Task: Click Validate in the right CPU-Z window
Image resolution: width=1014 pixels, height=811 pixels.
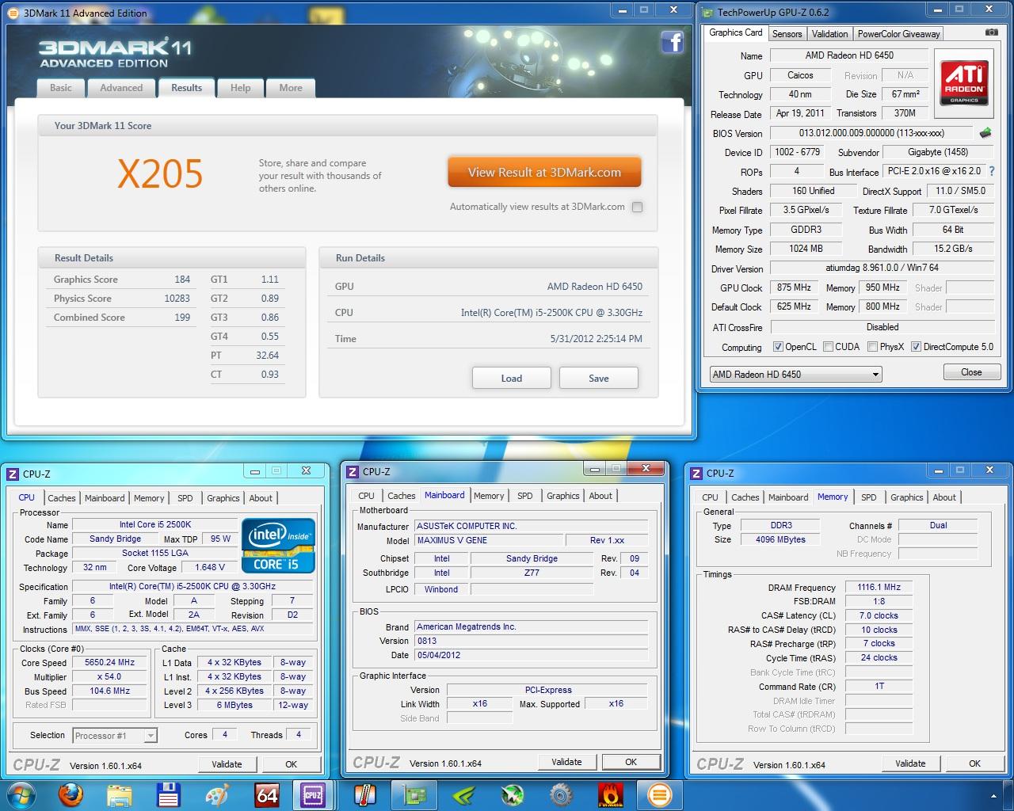Action: [x=910, y=763]
